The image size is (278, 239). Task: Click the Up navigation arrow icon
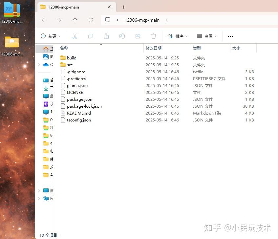pyautogui.click(x=75, y=20)
